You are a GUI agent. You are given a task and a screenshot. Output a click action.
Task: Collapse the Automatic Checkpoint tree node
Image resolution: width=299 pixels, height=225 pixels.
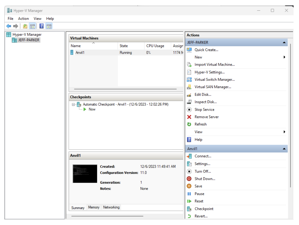[x=73, y=105]
